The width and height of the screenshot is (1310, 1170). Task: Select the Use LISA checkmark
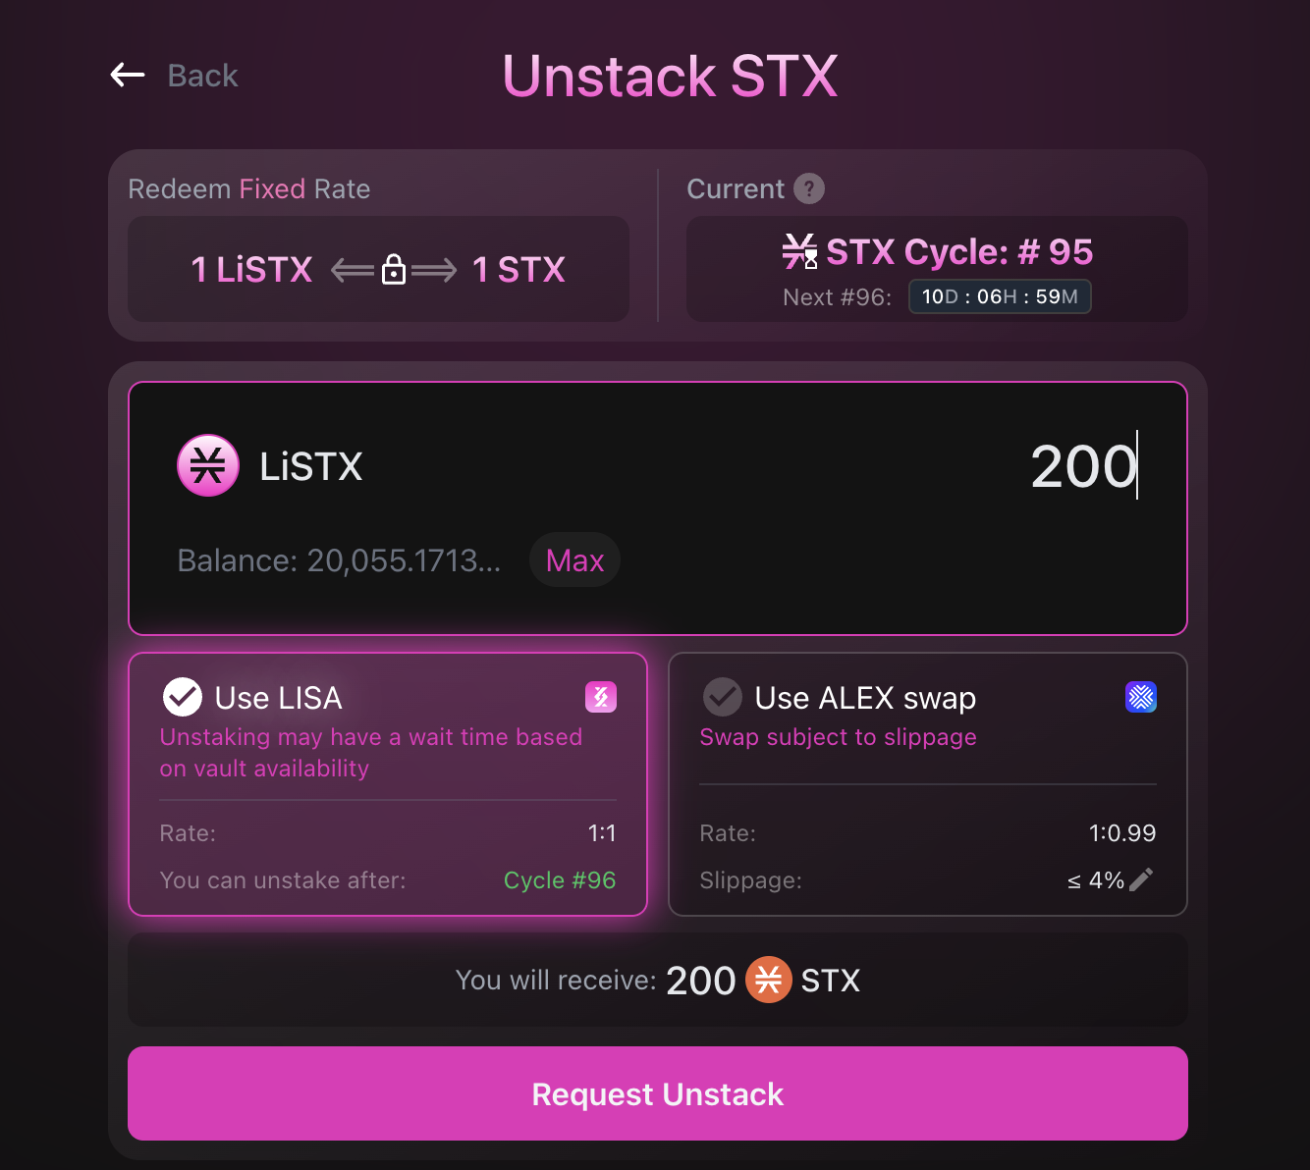pos(183,697)
